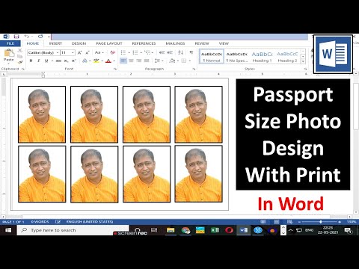Click the Shrink Font icon

point(88,52)
